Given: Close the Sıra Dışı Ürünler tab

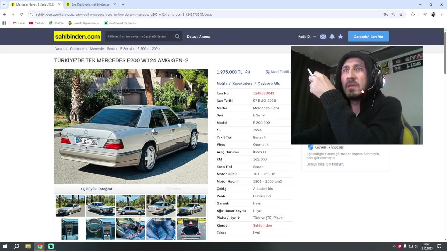Looking at the screenshot, I should click(x=115, y=5).
